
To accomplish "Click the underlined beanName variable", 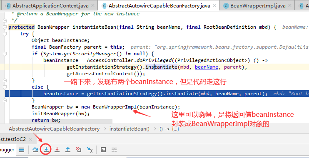I will (x=206, y=67).
